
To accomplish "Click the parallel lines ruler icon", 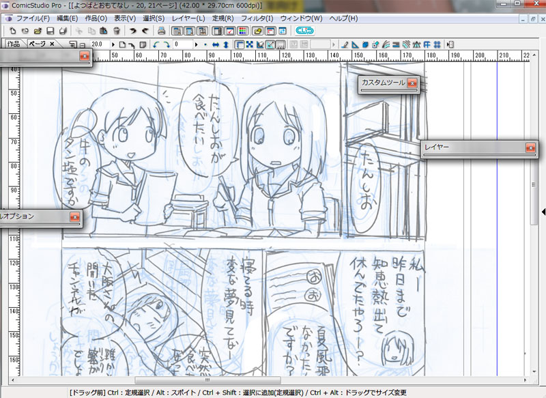I will pos(396,44).
